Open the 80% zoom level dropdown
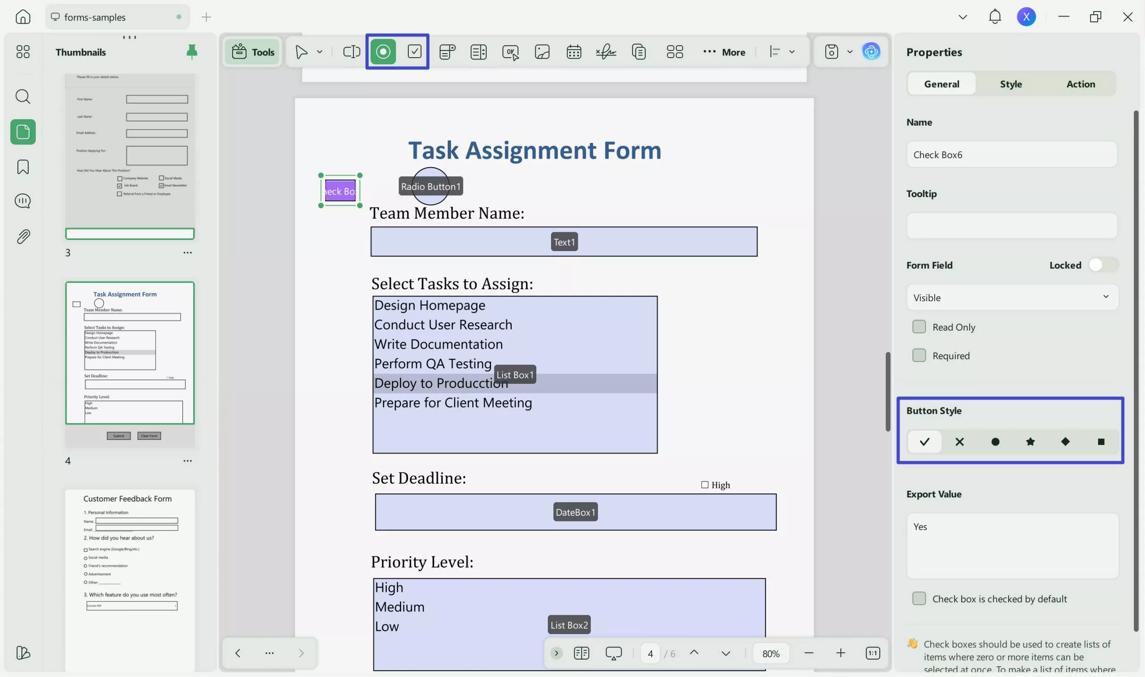 pos(771,653)
